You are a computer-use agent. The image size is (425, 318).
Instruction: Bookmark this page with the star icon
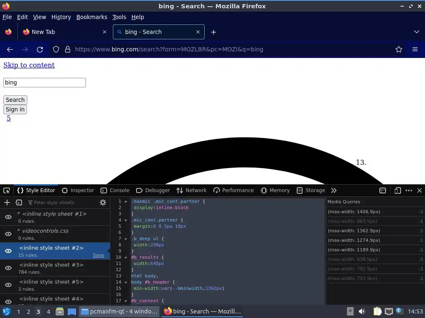click(x=399, y=50)
